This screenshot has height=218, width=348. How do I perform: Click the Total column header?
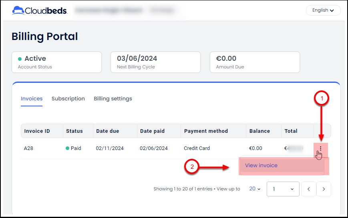[291, 131]
